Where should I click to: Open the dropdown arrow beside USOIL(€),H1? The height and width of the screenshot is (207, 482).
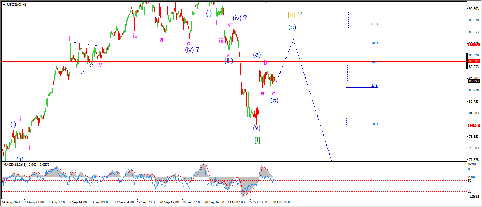pos(4,4)
